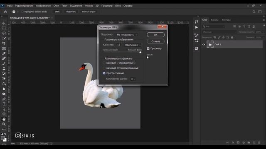Select the Прогрессивный format option

[104, 73]
